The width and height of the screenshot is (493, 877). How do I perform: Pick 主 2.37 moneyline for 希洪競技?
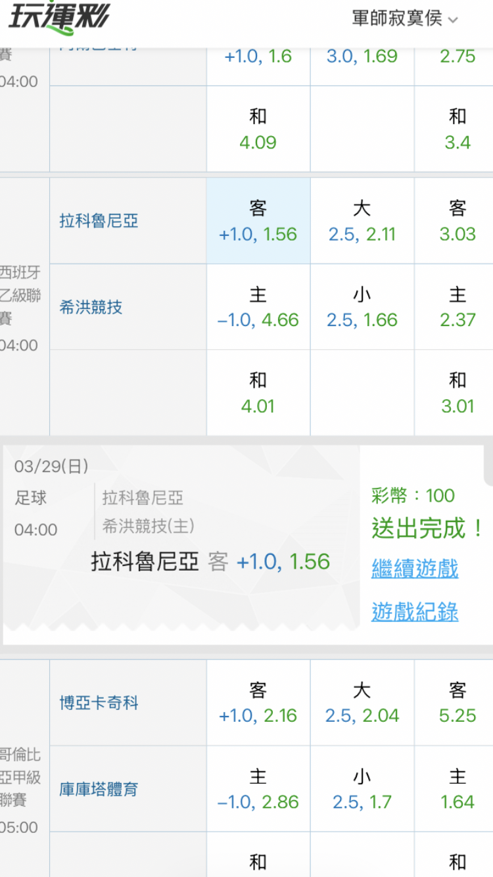pos(457,307)
